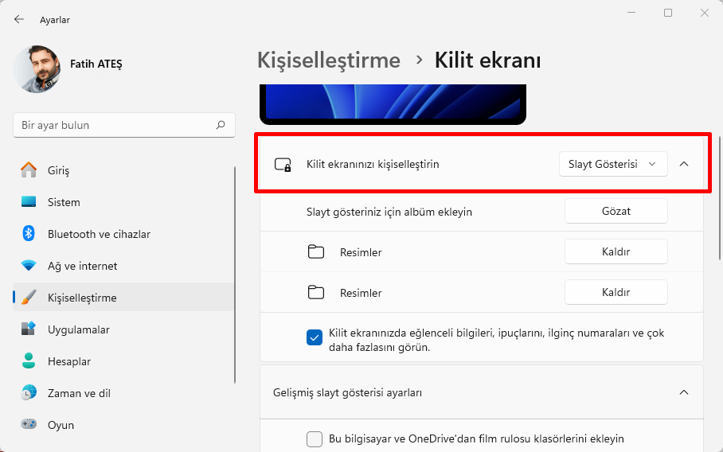Check the OneDrive film rulosu klasörleri checkbox
This screenshot has width=723, height=452.
[315, 439]
